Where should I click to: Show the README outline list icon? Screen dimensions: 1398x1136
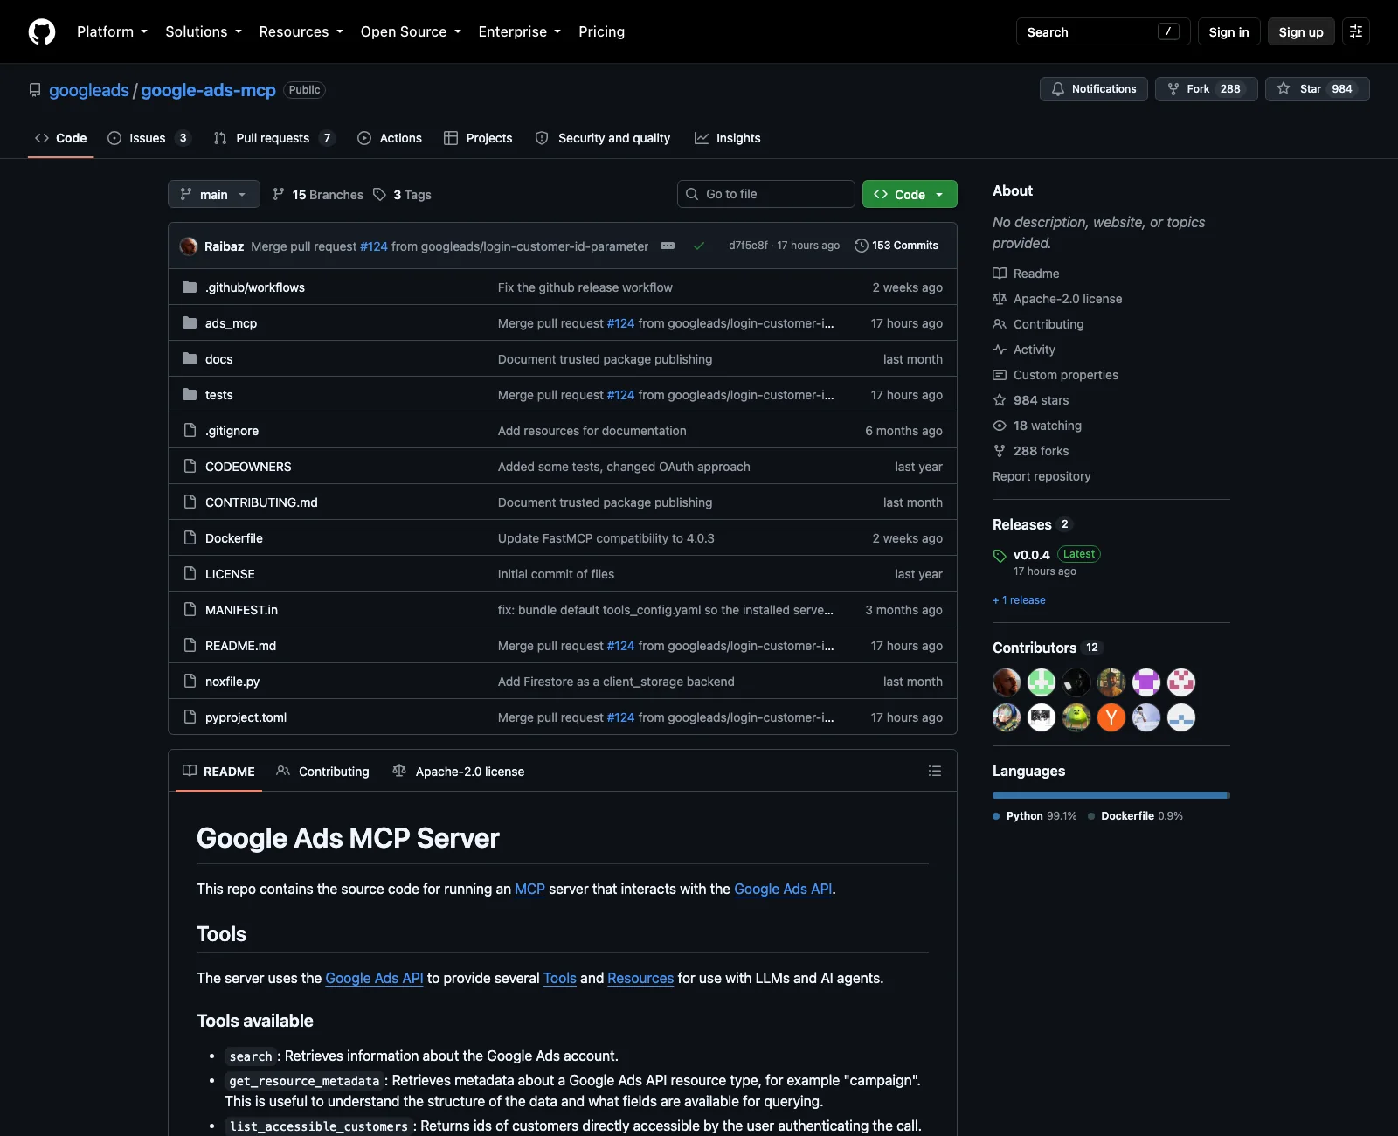click(935, 771)
